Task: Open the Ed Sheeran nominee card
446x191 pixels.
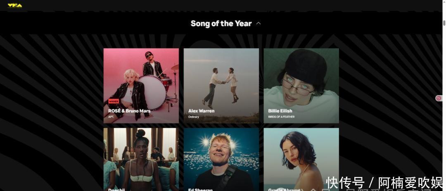Action: tap(221, 160)
